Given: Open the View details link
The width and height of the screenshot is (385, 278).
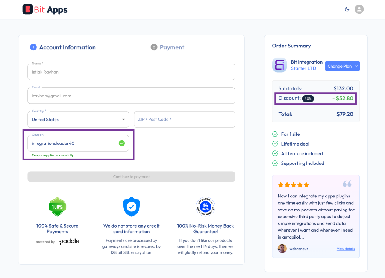Looking at the screenshot, I should click(x=346, y=249).
